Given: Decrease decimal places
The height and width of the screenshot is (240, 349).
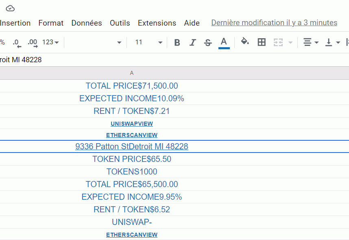Looking at the screenshot, I should [x=16, y=42].
